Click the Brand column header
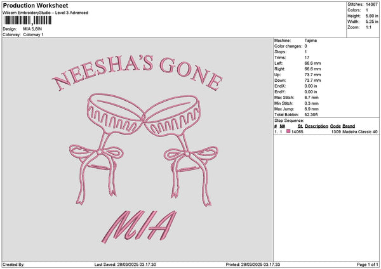Viewport: 381px width, 269px height. (x=349, y=126)
